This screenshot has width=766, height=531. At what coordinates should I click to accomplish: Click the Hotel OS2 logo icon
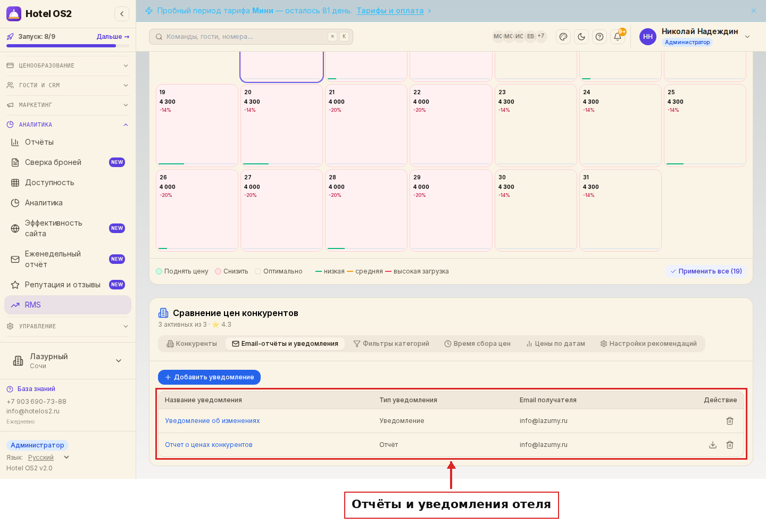click(14, 14)
